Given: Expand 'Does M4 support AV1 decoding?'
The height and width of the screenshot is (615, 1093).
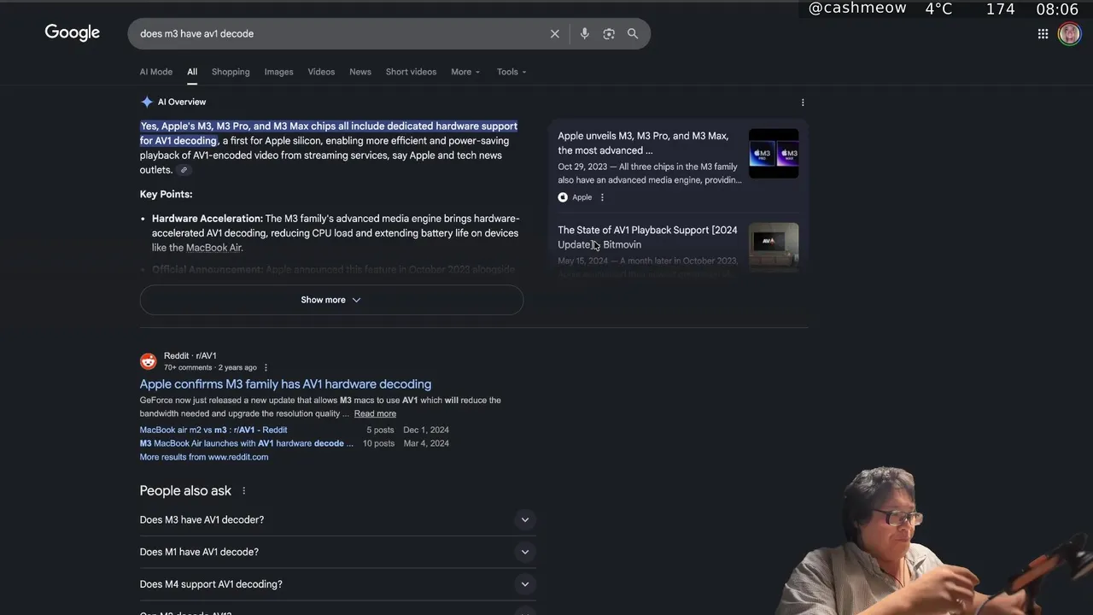Looking at the screenshot, I should click(338, 584).
